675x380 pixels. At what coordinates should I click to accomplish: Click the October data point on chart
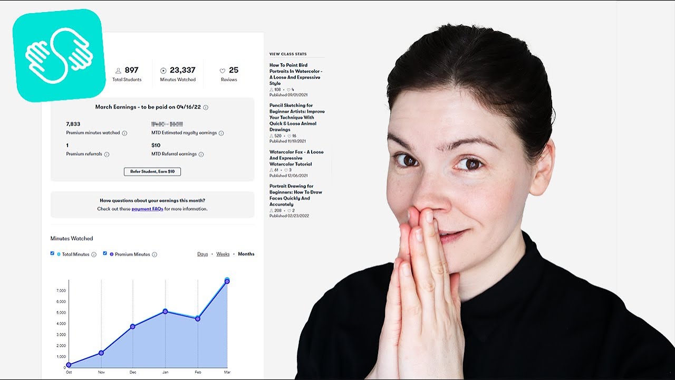[x=69, y=365]
